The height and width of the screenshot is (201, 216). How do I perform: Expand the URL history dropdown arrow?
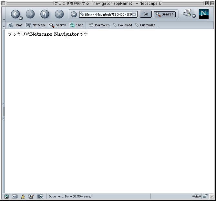(134, 14)
